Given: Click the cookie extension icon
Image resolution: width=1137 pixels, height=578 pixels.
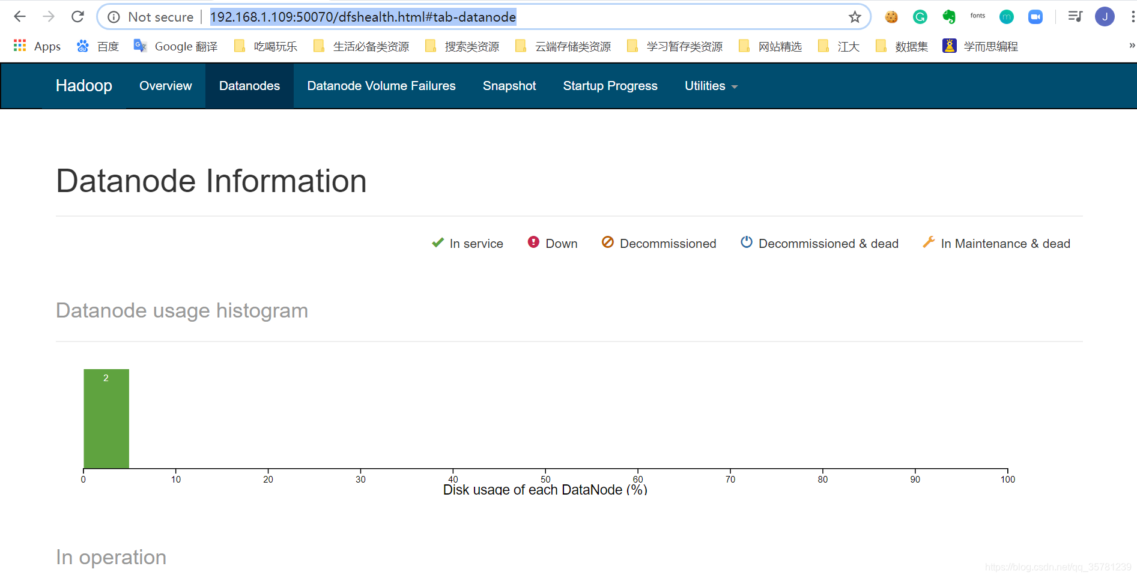Looking at the screenshot, I should pyautogui.click(x=891, y=16).
